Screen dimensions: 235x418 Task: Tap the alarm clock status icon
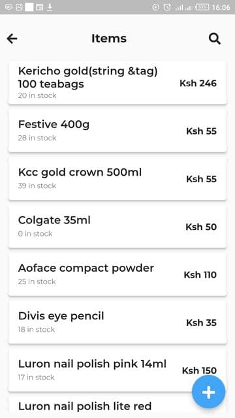click(167, 7)
